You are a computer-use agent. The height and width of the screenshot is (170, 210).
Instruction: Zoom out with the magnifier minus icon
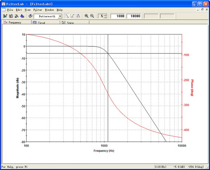tap(92, 16)
